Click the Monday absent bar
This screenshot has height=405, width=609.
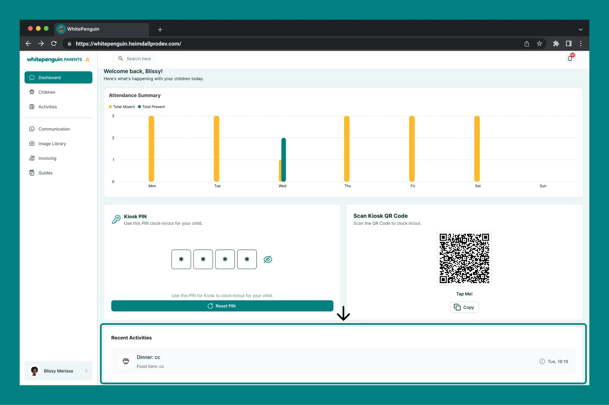pyautogui.click(x=151, y=149)
